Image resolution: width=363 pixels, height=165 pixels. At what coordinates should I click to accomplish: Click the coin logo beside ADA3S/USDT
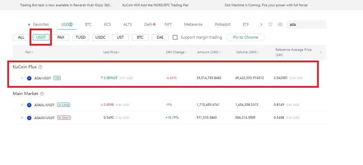click(29, 118)
